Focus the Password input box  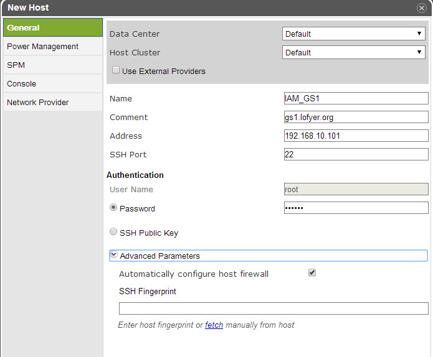[356, 208]
